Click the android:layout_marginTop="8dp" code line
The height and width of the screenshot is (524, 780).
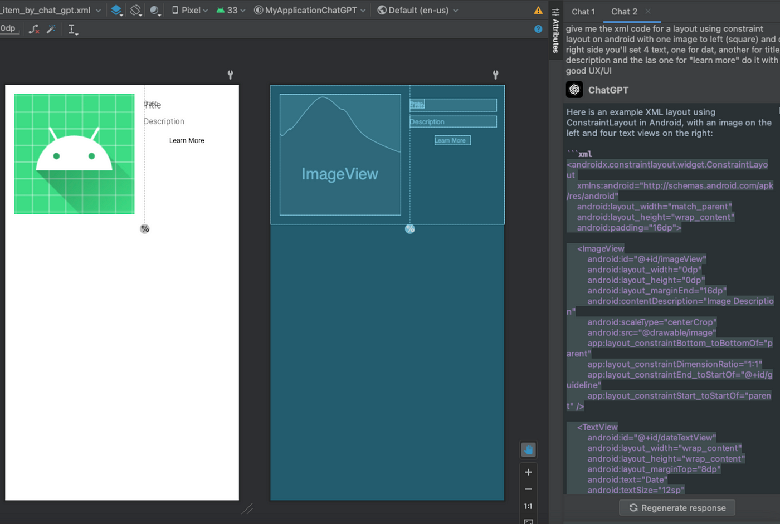[x=654, y=469]
